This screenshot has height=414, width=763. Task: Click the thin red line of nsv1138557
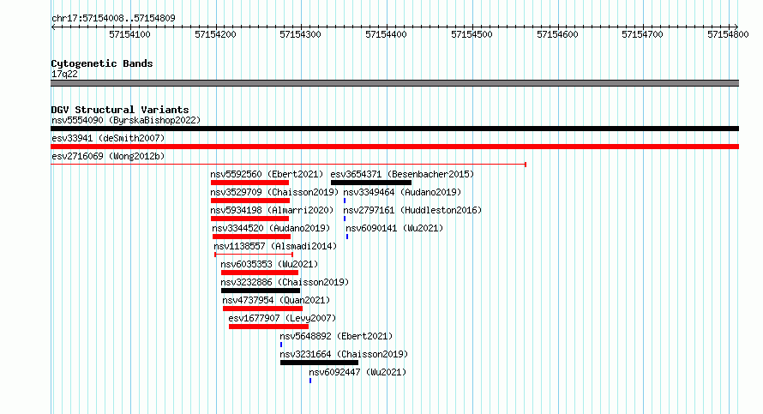click(254, 255)
